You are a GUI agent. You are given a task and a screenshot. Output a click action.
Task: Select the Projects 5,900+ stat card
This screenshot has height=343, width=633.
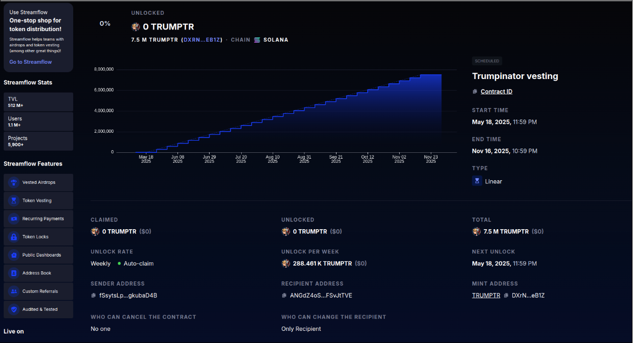tap(38, 141)
